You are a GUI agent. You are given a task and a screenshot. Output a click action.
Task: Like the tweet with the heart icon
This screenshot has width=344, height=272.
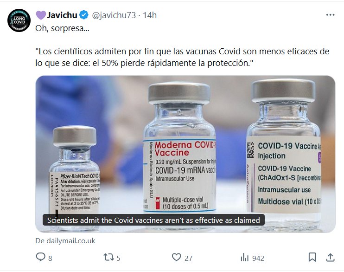176,257
